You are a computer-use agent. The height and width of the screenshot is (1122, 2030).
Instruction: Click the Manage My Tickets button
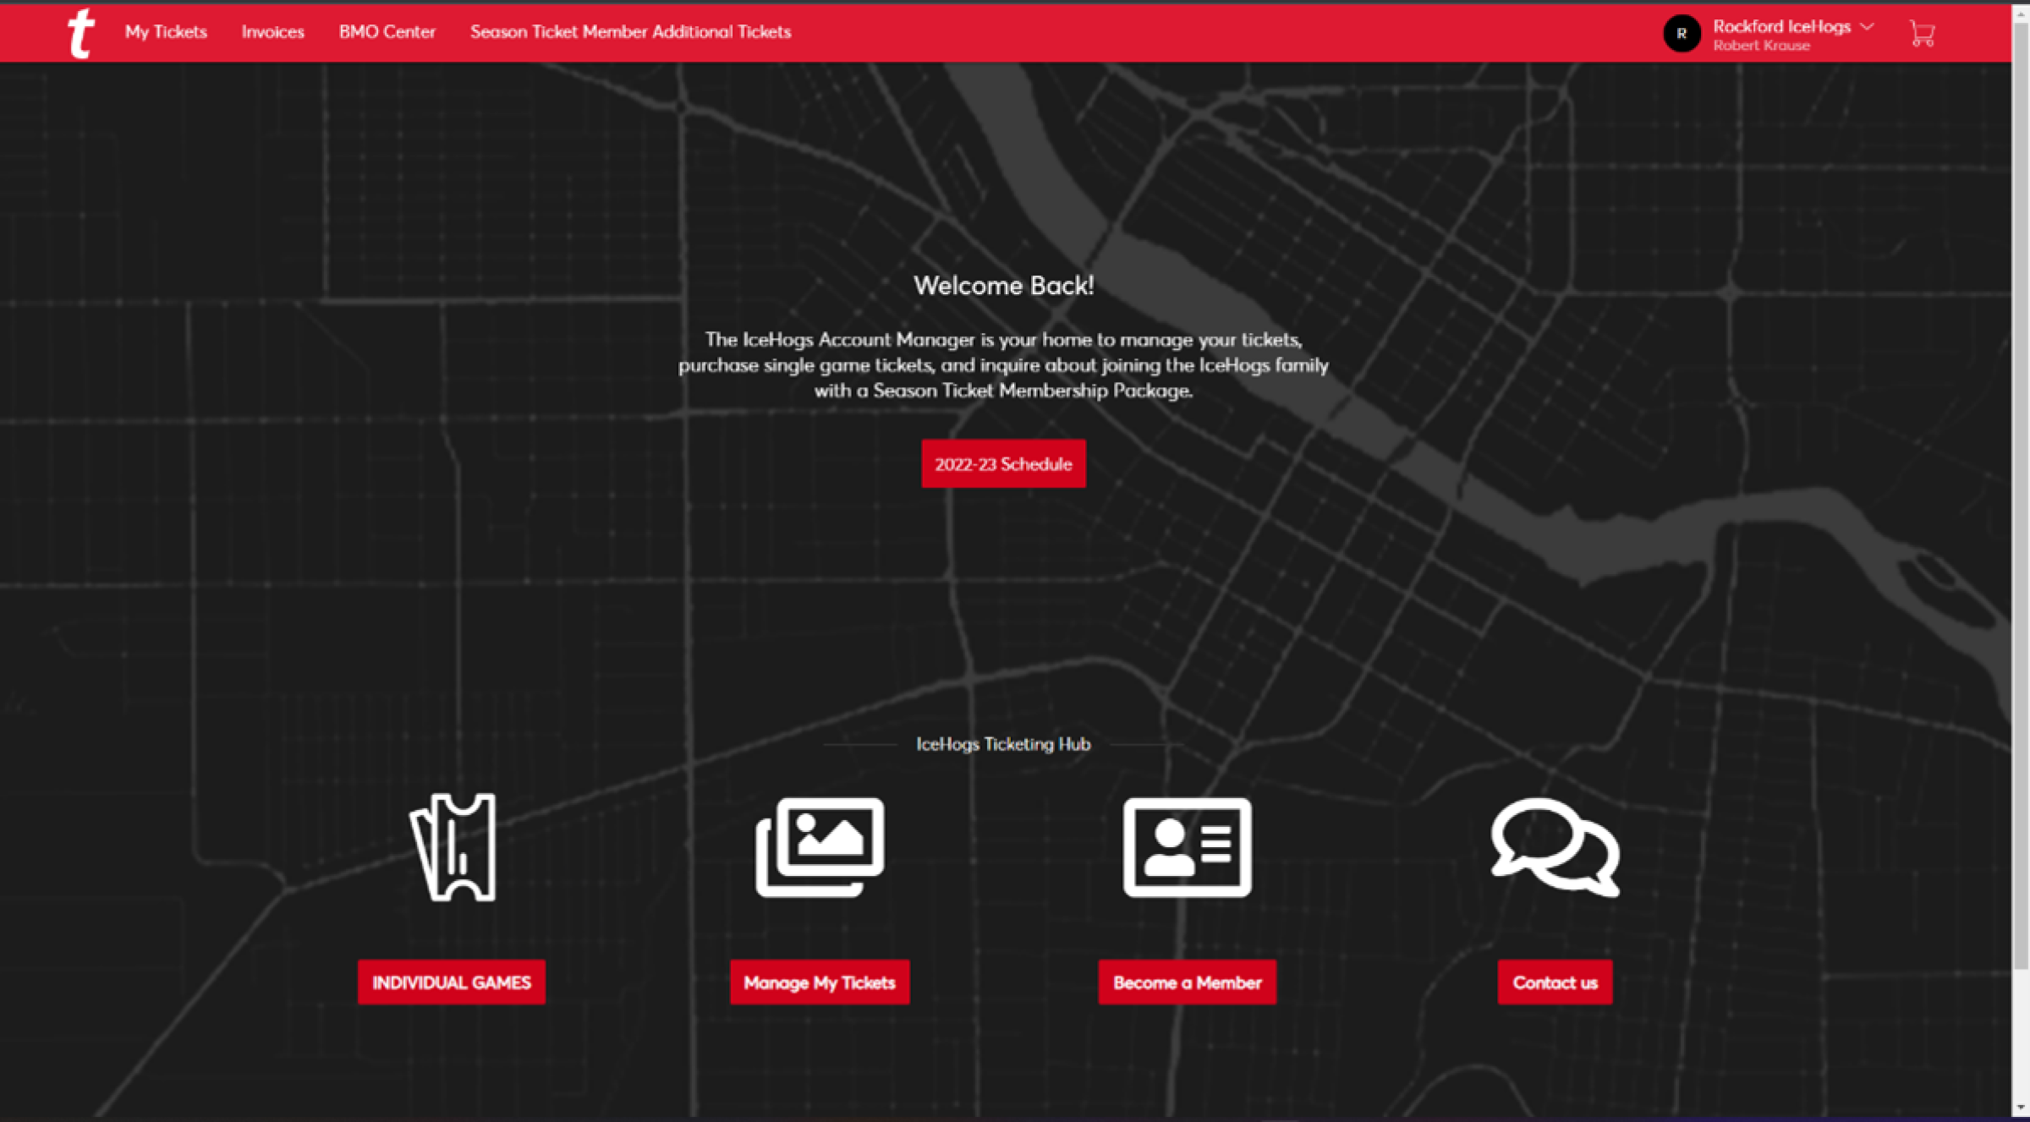(x=820, y=982)
